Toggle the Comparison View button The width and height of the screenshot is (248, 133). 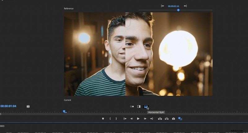180,119
